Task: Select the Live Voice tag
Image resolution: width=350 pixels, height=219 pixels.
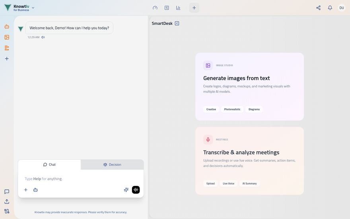Action: [x=229, y=184]
